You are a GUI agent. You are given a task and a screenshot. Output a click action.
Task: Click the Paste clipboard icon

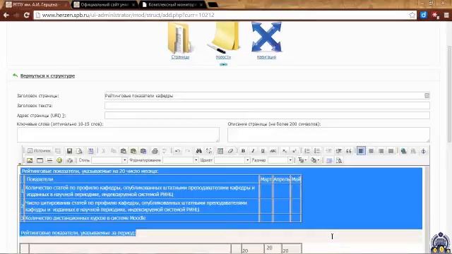(124, 151)
